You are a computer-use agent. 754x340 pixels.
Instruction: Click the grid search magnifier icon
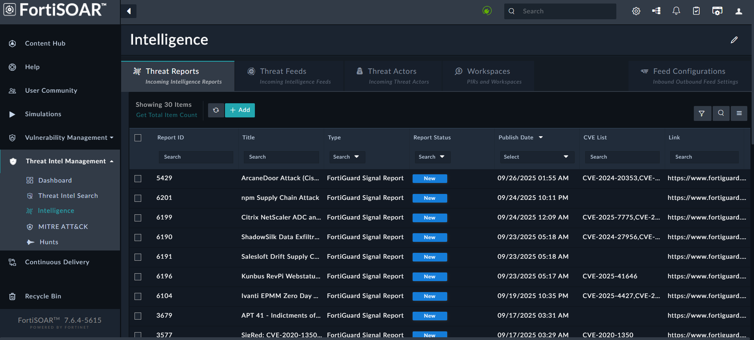coord(721,113)
